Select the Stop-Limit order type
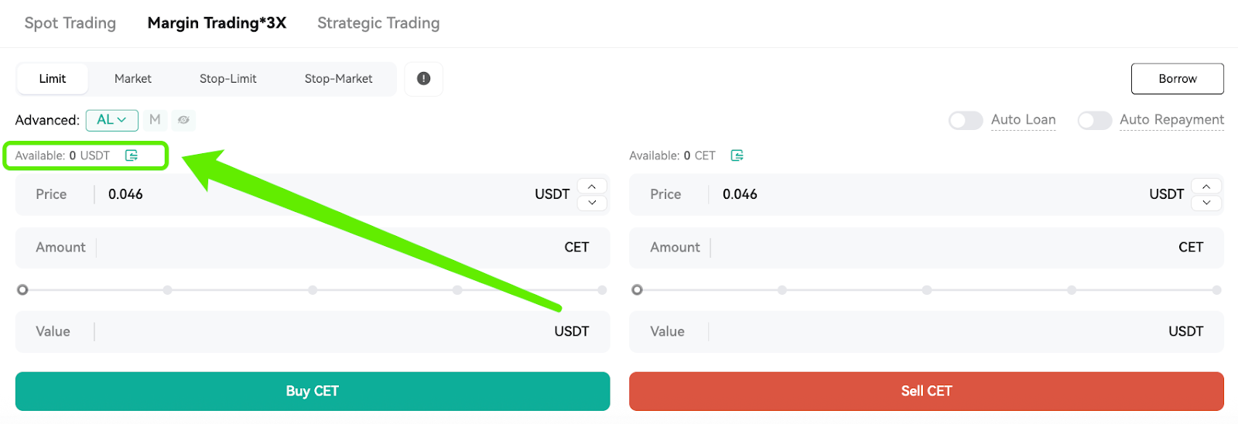This screenshot has height=424, width=1238. pyautogui.click(x=228, y=79)
